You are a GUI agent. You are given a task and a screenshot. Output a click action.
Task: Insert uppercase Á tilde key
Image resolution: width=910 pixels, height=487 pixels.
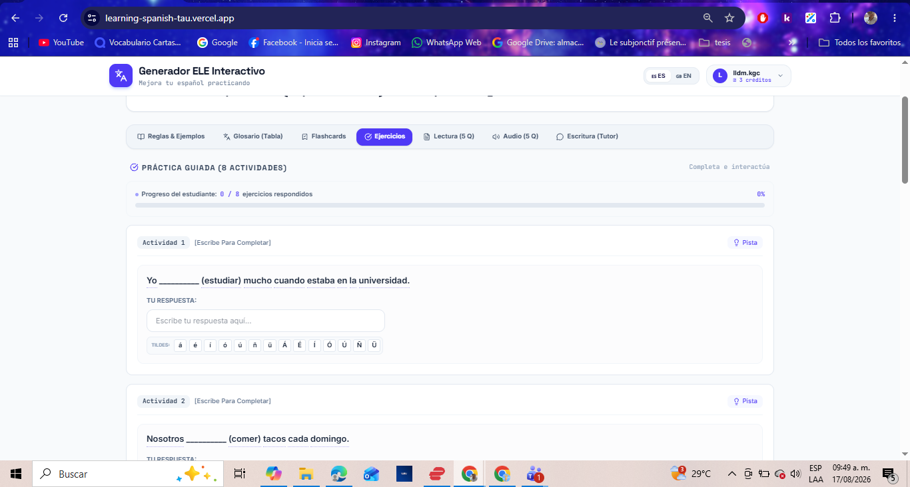[284, 345]
